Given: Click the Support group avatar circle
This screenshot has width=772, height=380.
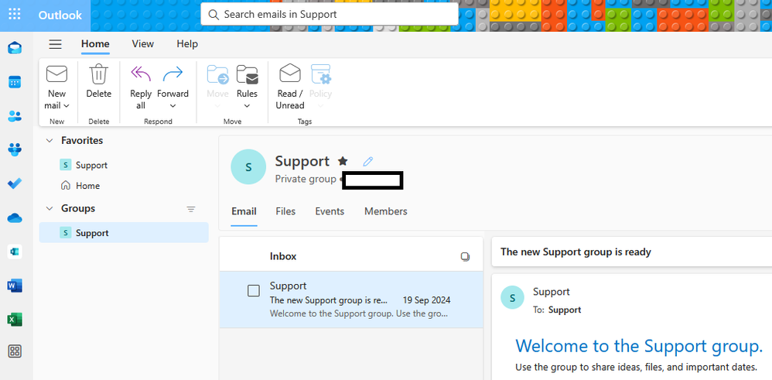Looking at the screenshot, I should click(248, 166).
